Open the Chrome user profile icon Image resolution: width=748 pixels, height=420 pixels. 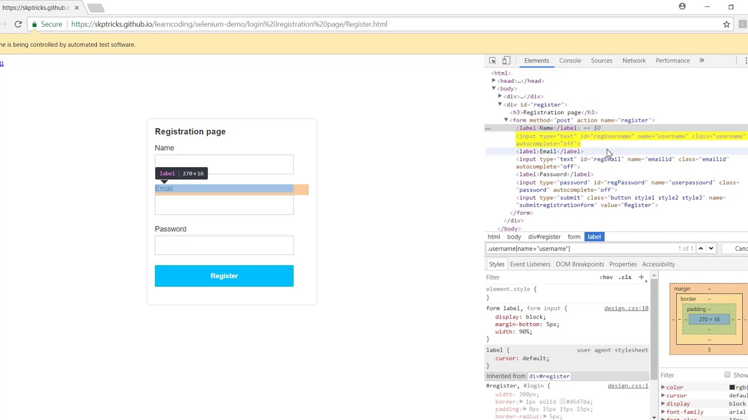click(x=682, y=6)
